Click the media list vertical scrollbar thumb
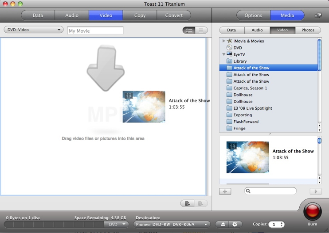 click(x=319, y=55)
